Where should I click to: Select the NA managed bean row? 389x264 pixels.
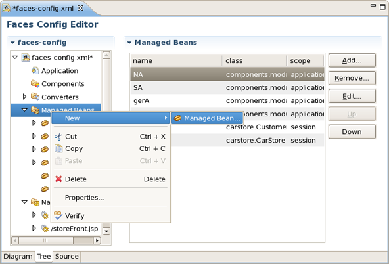pyautogui.click(x=227, y=74)
